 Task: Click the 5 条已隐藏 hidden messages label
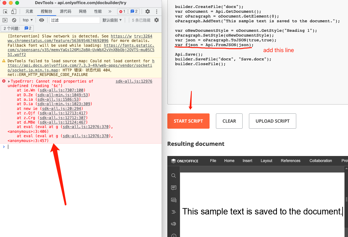(x=141, y=20)
